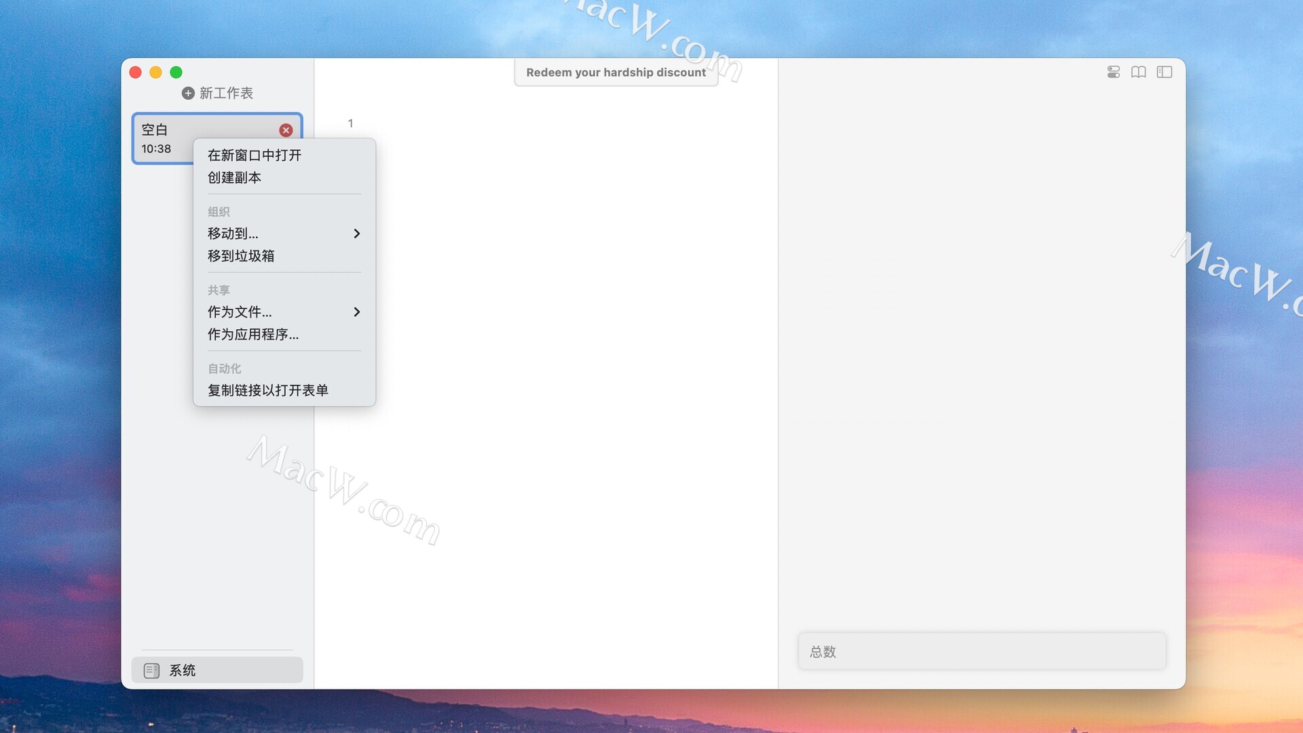Open the 移动到... submenu entry
The image size is (1303, 733).
(x=284, y=233)
